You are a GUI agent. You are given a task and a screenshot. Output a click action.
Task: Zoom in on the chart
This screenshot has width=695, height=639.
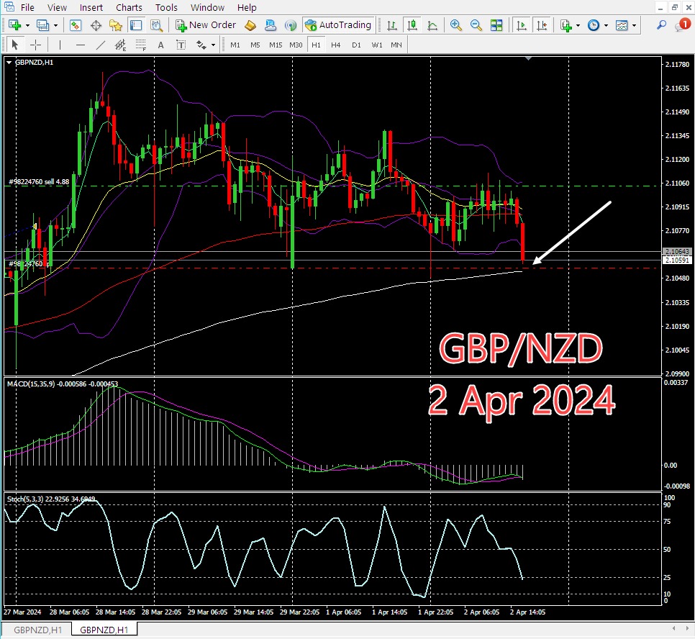[x=455, y=25]
